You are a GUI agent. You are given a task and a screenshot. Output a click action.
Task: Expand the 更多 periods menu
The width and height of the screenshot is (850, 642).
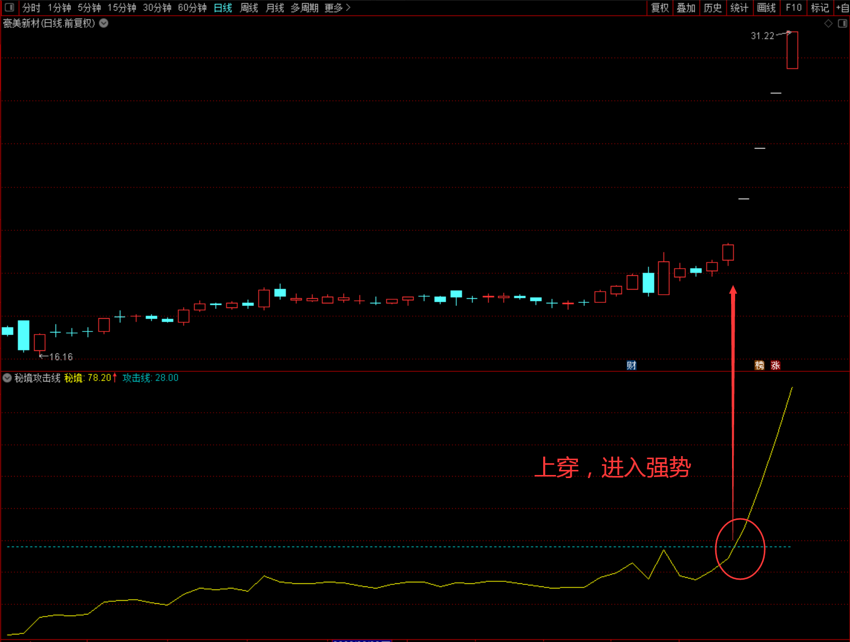[x=337, y=8]
